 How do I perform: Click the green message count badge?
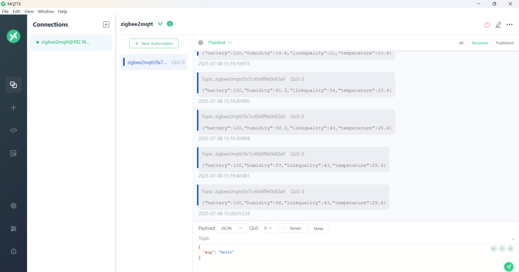point(170,24)
